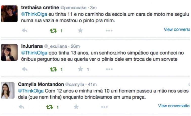The width and height of the screenshot is (191, 116).
Task: Reply to InJuriana's tweet
Action: [x=25, y=69]
